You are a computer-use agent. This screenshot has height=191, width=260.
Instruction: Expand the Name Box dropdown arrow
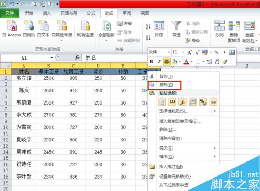tap(51, 58)
